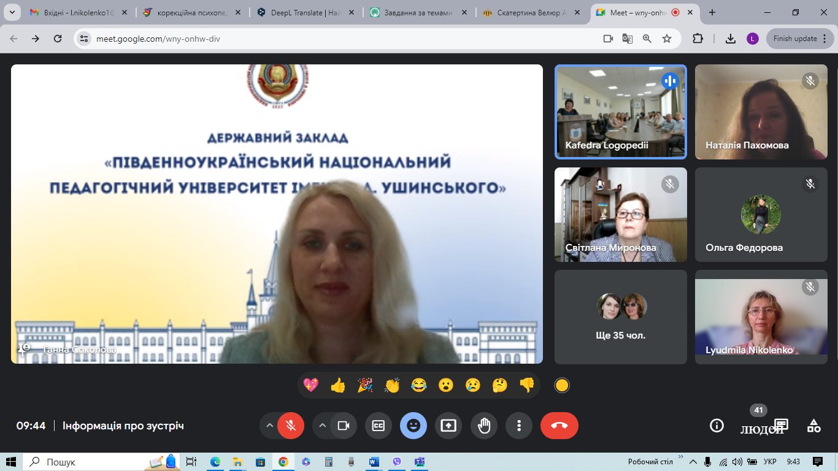The width and height of the screenshot is (838, 471).
Task: Open the chat messages icon
Action: click(780, 425)
